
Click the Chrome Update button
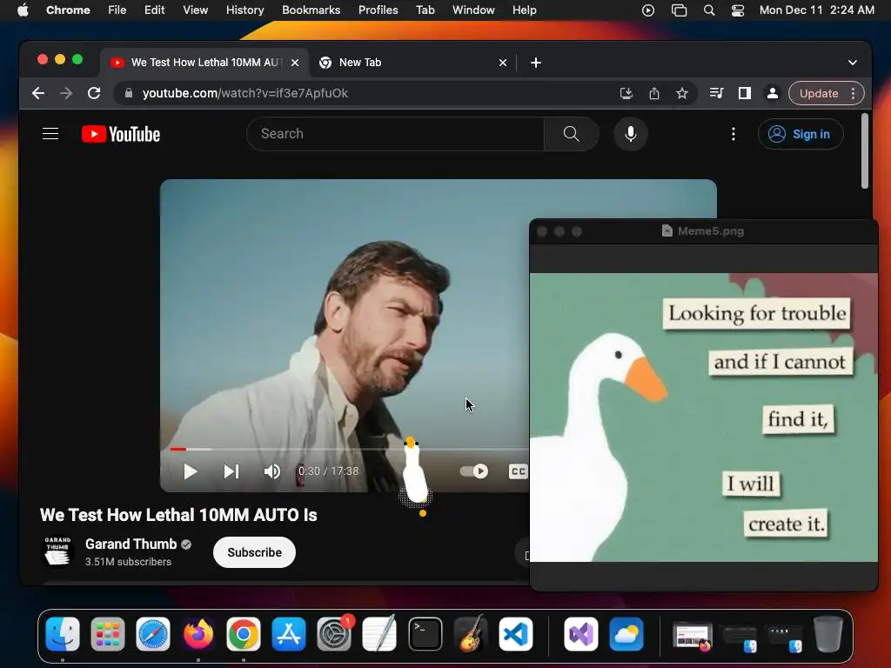819,93
